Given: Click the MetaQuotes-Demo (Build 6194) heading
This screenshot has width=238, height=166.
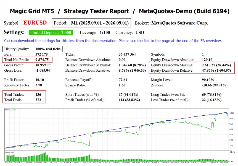Looking at the screenshot, I should (x=184, y=11).
